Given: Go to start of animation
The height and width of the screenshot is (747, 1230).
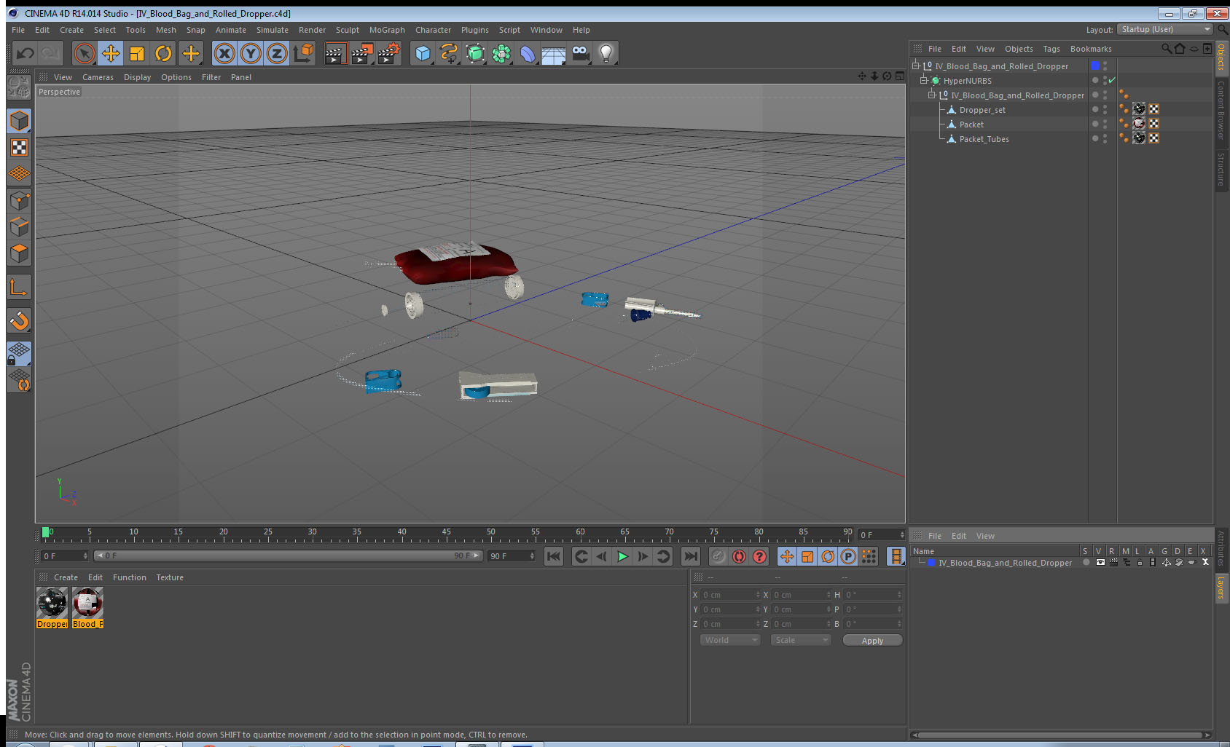Looking at the screenshot, I should point(554,556).
